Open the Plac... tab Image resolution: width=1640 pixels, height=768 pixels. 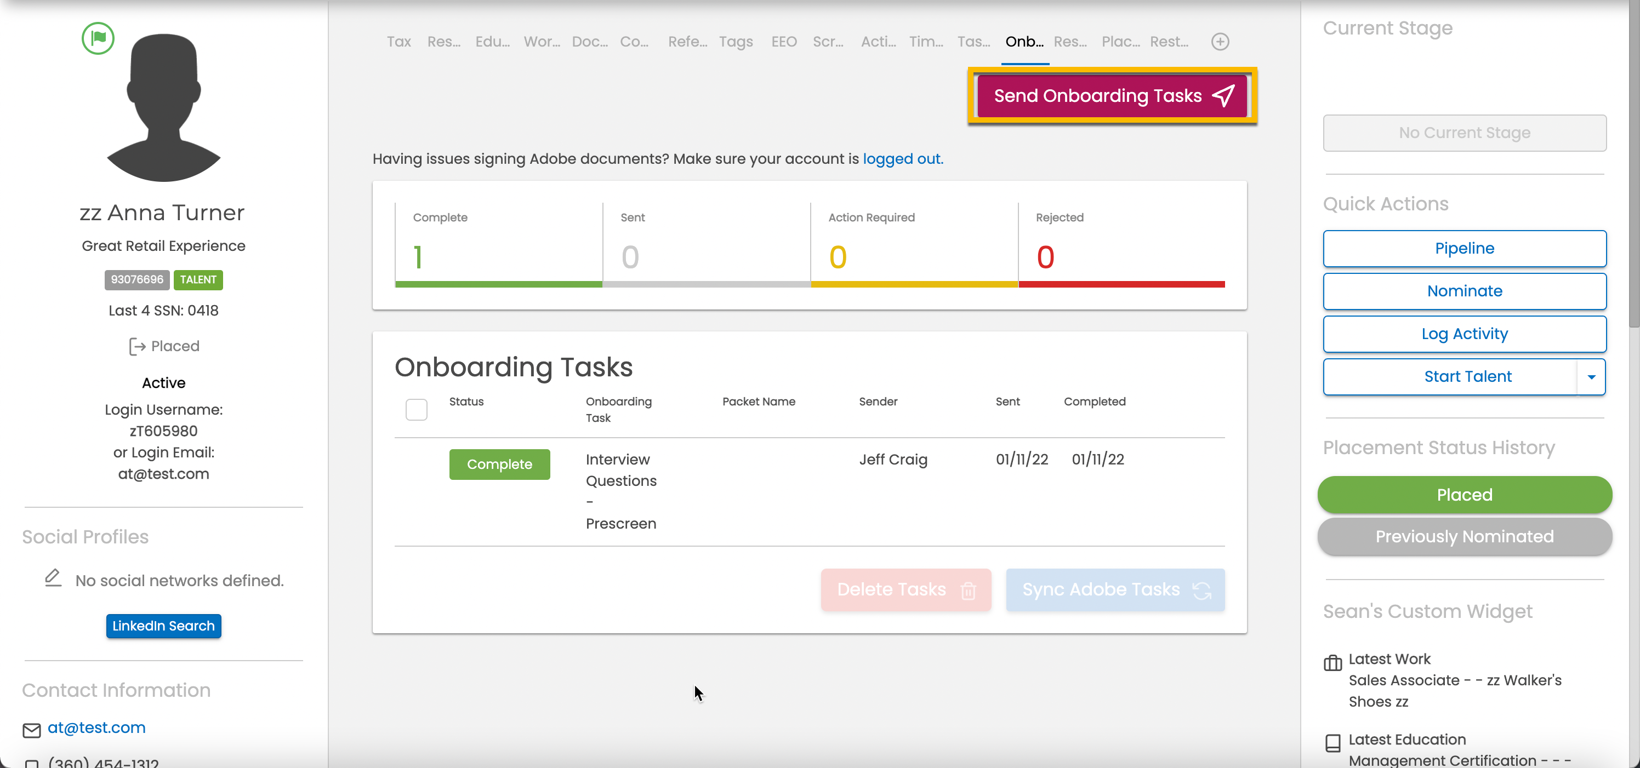[1120, 42]
